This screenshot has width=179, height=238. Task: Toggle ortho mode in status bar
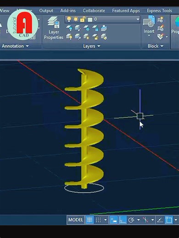point(123,220)
